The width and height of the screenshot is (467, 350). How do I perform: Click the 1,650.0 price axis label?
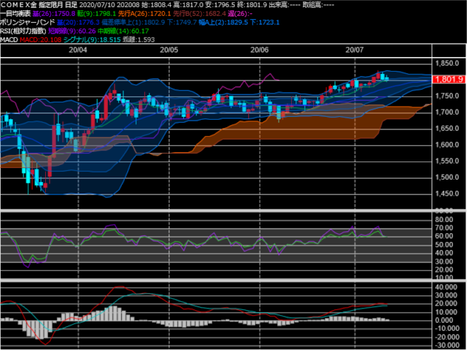tap(447, 129)
